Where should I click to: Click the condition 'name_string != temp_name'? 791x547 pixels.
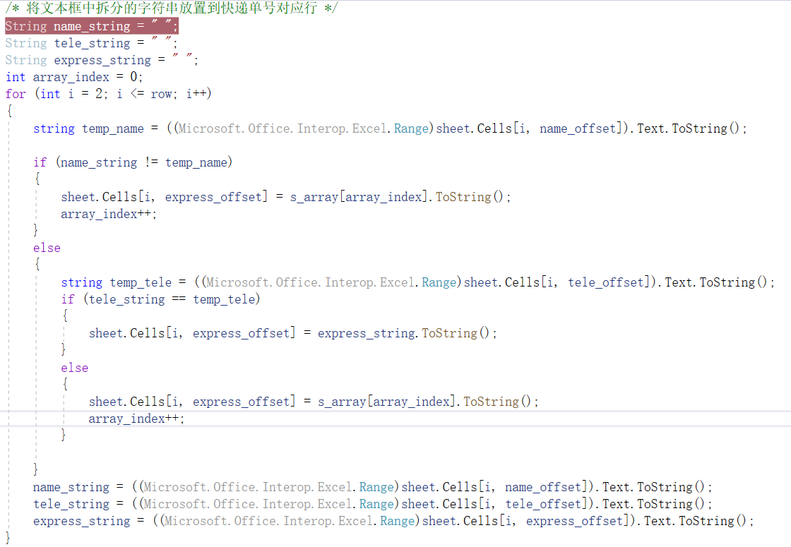(x=144, y=162)
